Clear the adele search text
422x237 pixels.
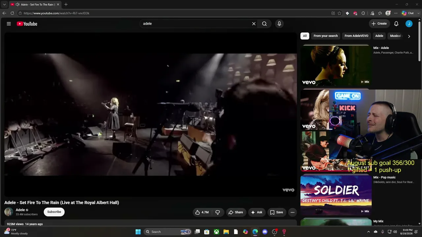[254, 24]
